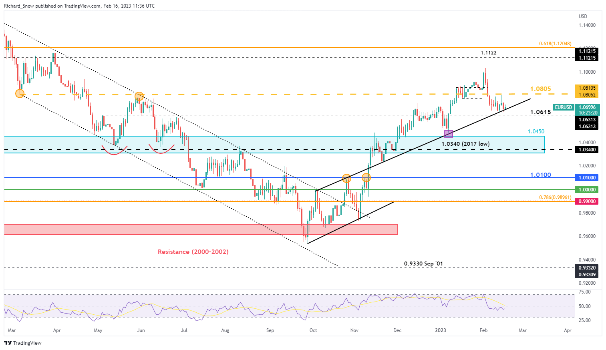
Task: Select the cyan 1.0450 zone label
Action: tap(536, 131)
